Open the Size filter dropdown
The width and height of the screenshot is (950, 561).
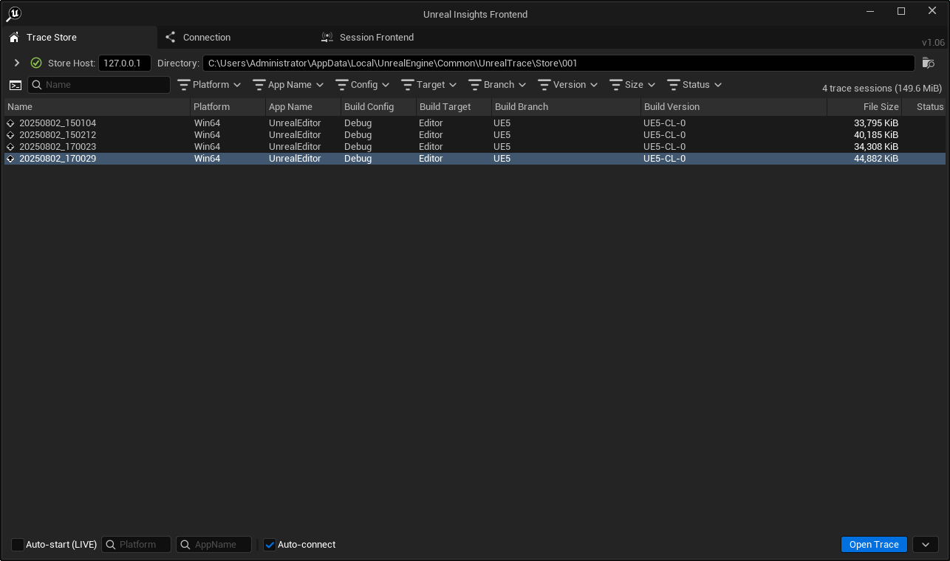(x=633, y=85)
